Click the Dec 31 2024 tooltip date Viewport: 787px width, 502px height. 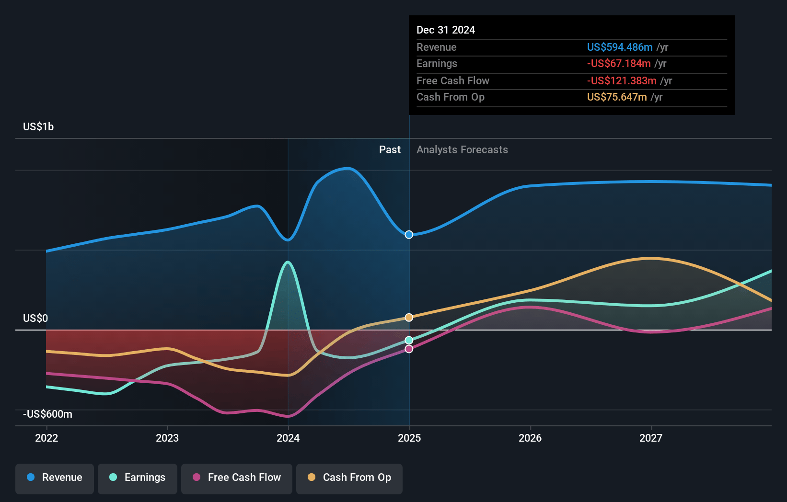click(x=446, y=30)
